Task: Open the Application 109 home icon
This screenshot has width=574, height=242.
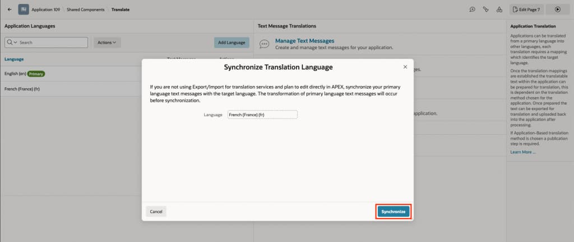Action: pos(24,10)
